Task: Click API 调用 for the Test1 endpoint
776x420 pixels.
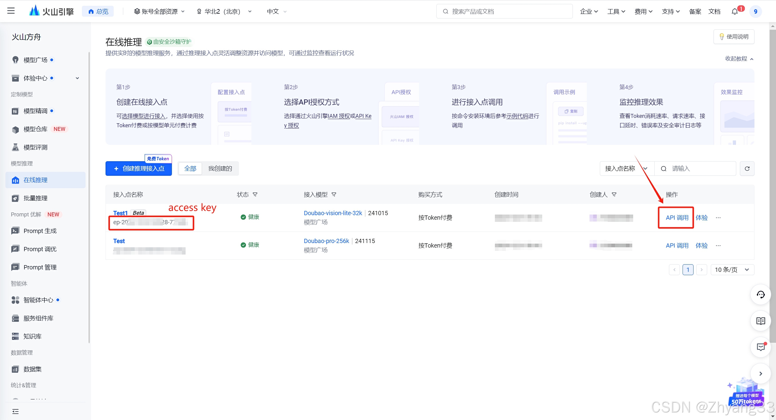Action: (677, 218)
